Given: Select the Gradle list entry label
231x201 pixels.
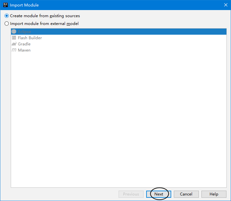Looking at the screenshot, I should click(x=24, y=44).
